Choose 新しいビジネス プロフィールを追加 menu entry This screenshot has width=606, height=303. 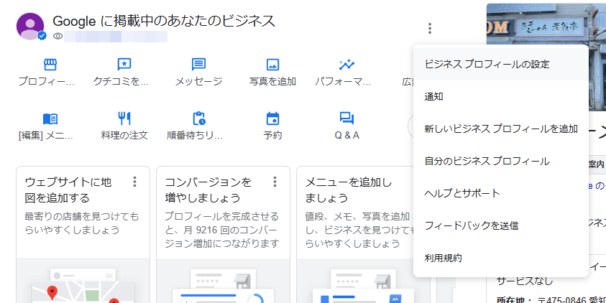[x=501, y=129]
